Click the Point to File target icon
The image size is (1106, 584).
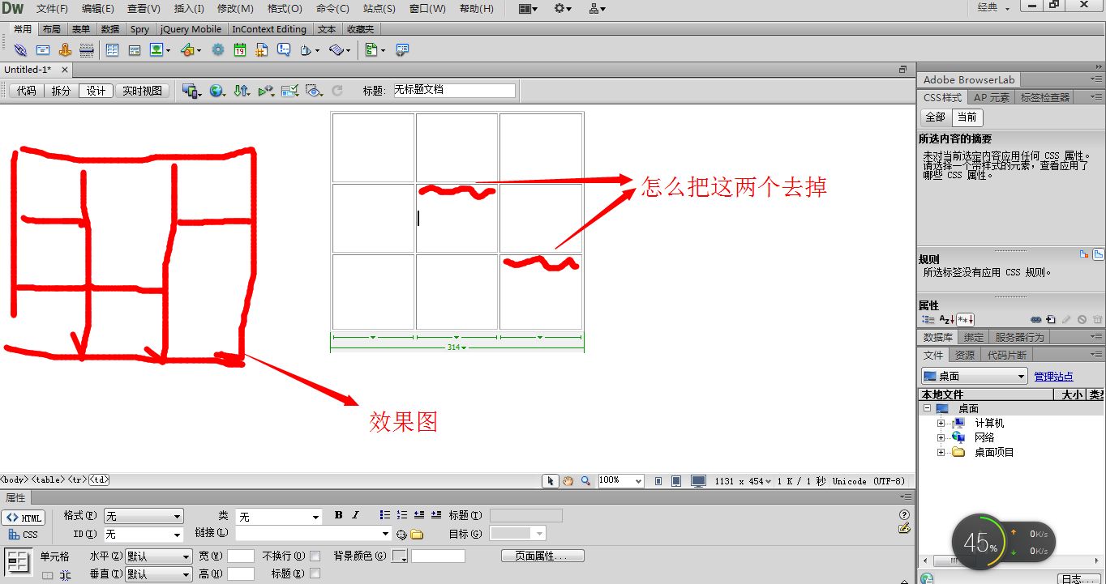(401, 535)
